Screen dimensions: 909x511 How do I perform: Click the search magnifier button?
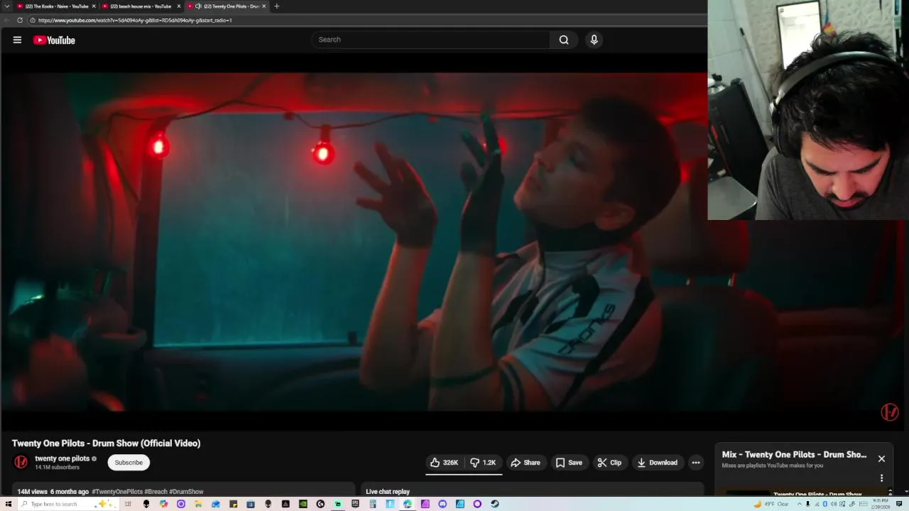click(564, 40)
